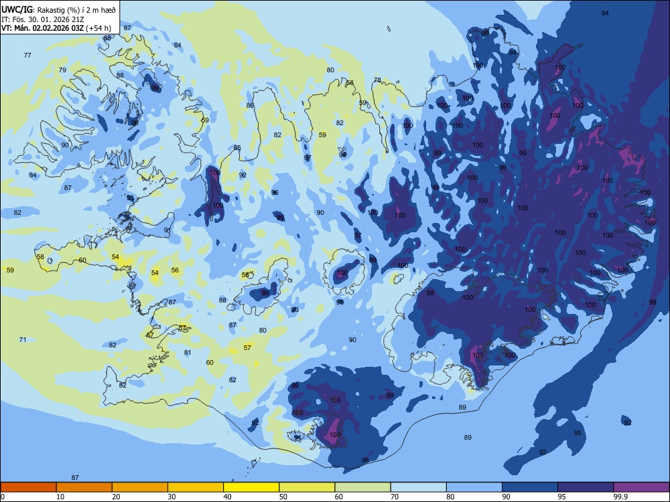
Task: Select the medium blue 80–90 legend swatch
Action: [x=474, y=487]
